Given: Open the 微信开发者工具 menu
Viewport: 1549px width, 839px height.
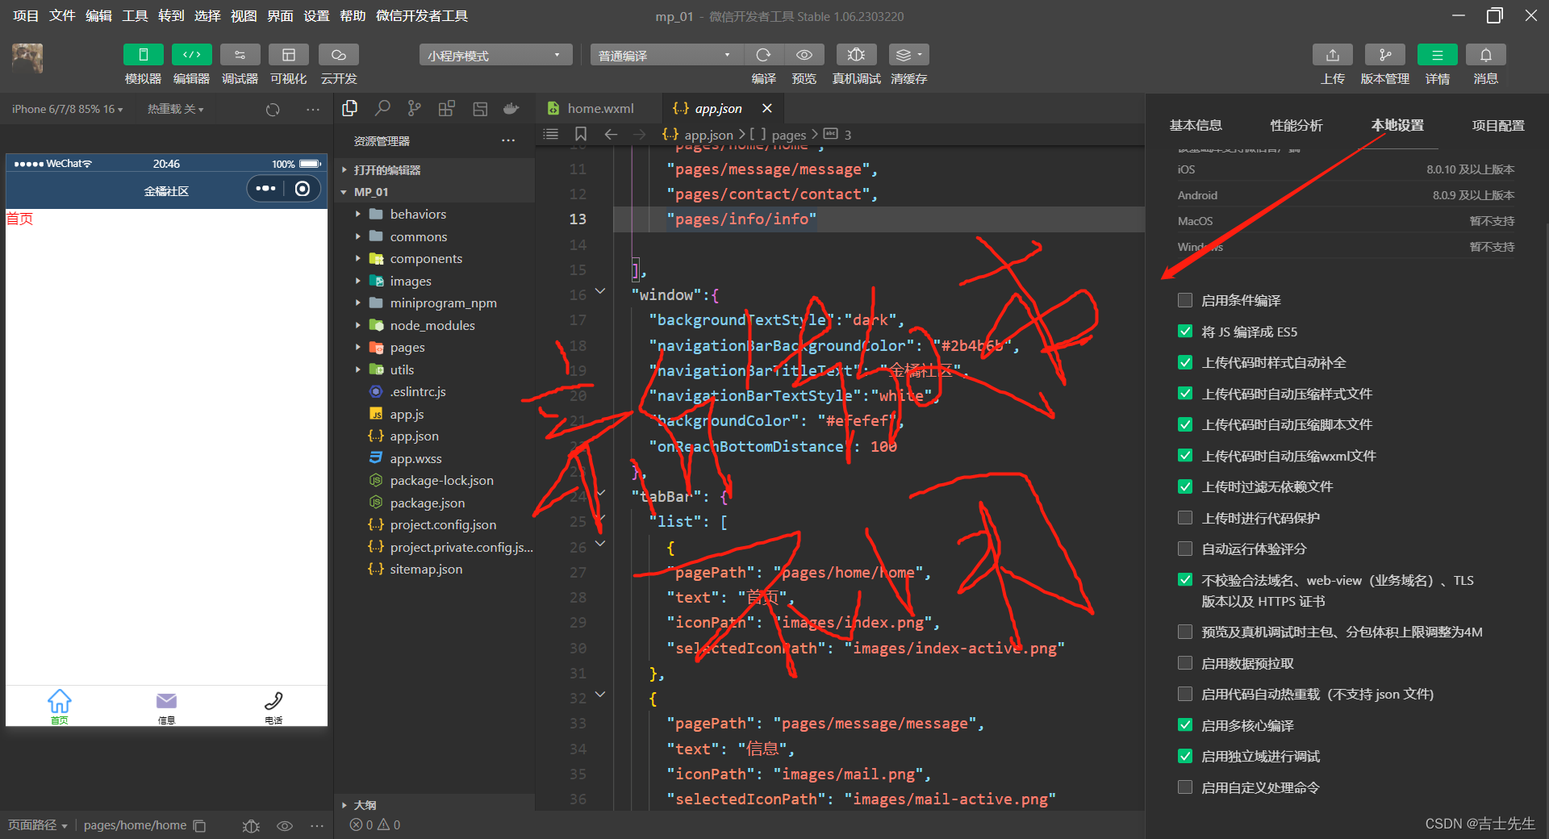Looking at the screenshot, I should coord(421,16).
